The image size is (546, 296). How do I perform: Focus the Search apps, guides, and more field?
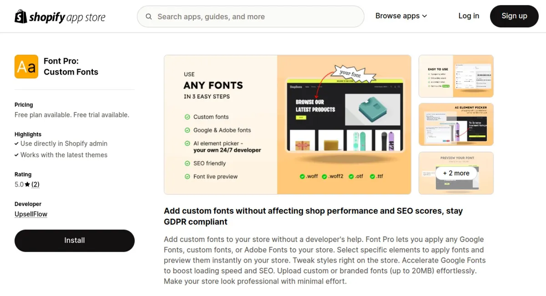click(255, 17)
